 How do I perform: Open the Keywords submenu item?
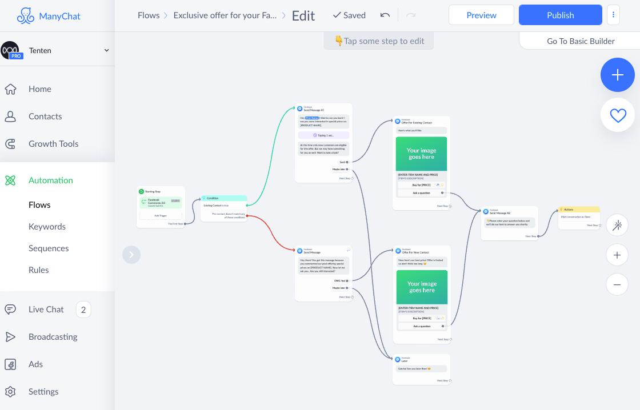coord(47,227)
